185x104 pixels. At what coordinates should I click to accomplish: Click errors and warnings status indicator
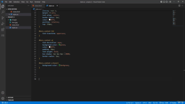pyautogui.click(x=5, y=103)
